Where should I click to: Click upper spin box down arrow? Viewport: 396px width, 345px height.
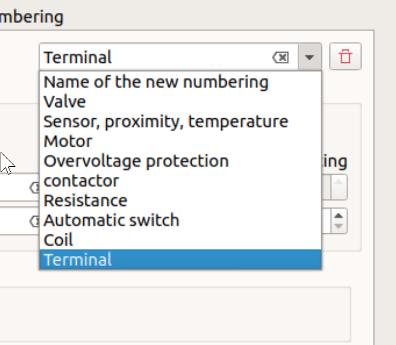(338, 193)
